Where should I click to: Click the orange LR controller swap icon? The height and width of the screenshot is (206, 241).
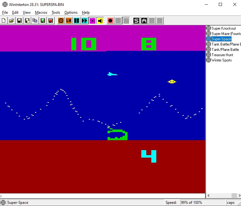(69, 21)
